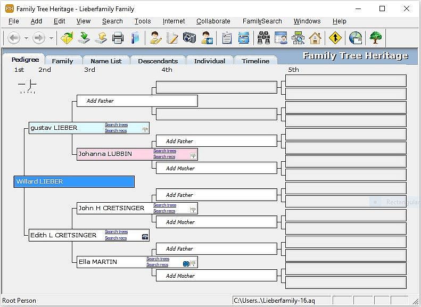
Task: Click the green tree icon in toolbar
Action: (x=376, y=38)
